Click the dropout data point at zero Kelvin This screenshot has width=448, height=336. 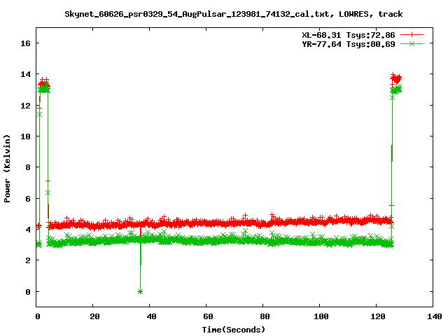(140, 291)
